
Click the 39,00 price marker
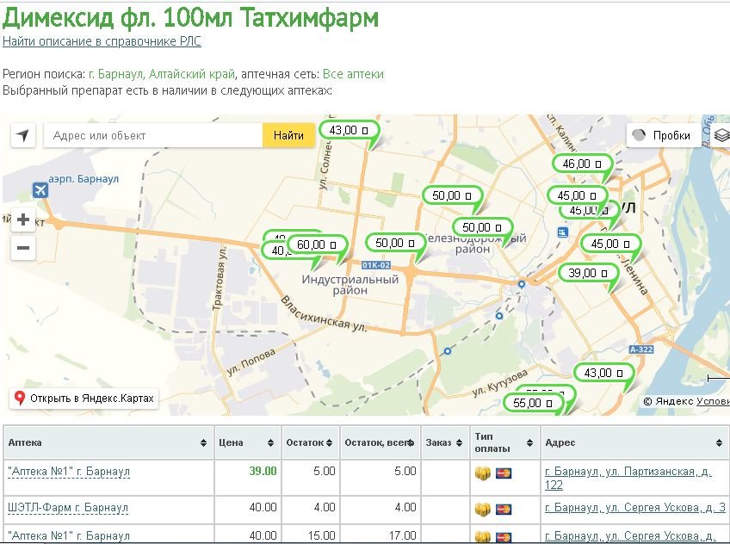pyautogui.click(x=588, y=273)
